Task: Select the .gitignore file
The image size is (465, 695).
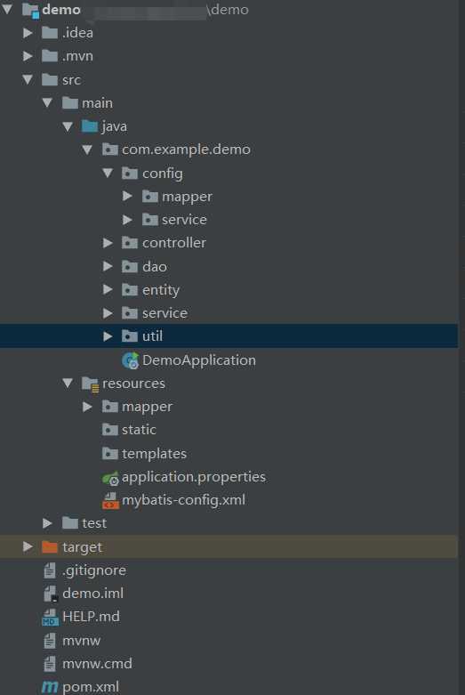Action: [94, 570]
